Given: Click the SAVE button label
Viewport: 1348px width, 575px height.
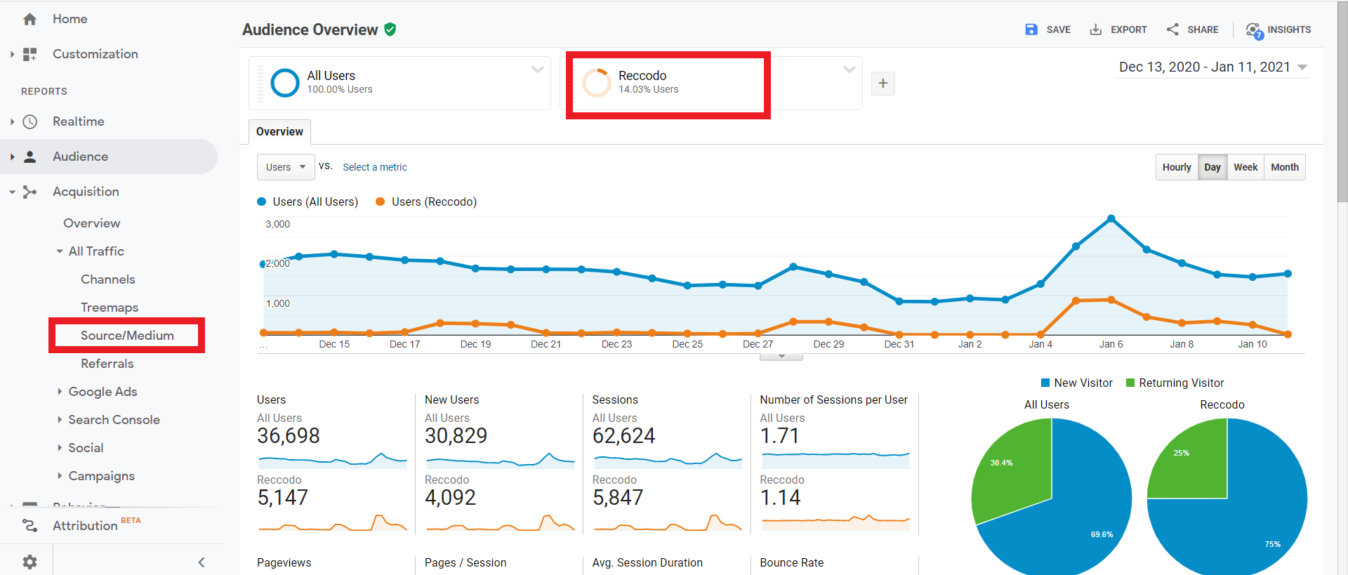Looking at the screenshot, I should coord(1059,29).
